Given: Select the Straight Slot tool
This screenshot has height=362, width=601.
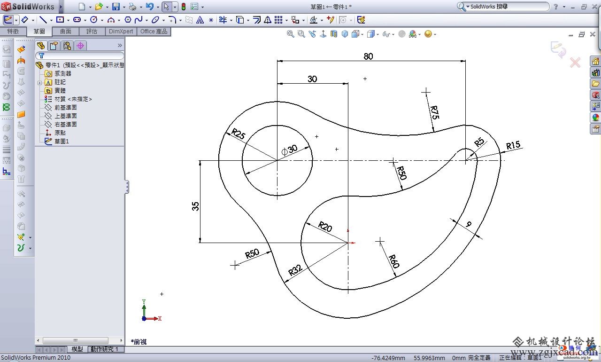Looking at the screenshot, I should [77, 20].
